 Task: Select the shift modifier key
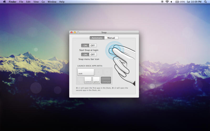pyautogui.click(x=86, y=72)
